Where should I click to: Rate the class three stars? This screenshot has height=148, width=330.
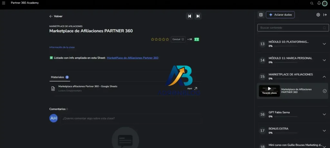[x=160, y=39]
